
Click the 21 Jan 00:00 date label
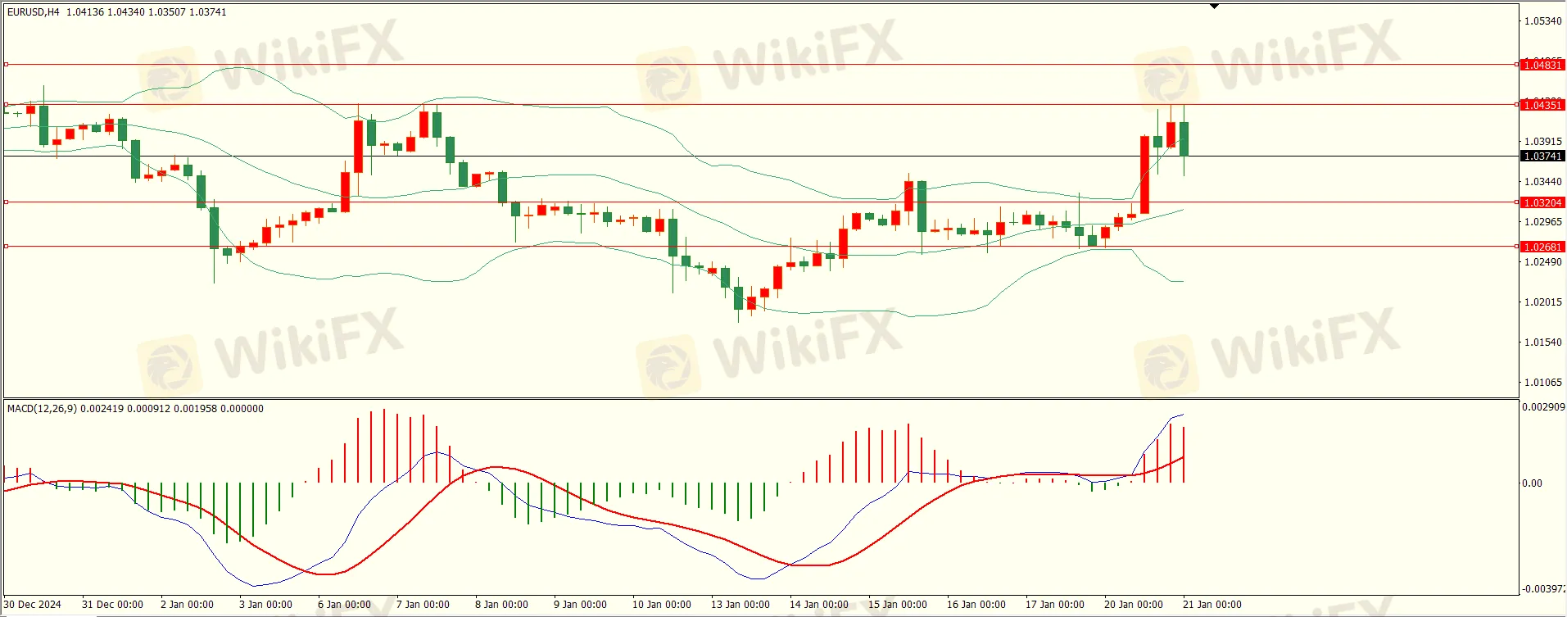[x=1212, y=605]
